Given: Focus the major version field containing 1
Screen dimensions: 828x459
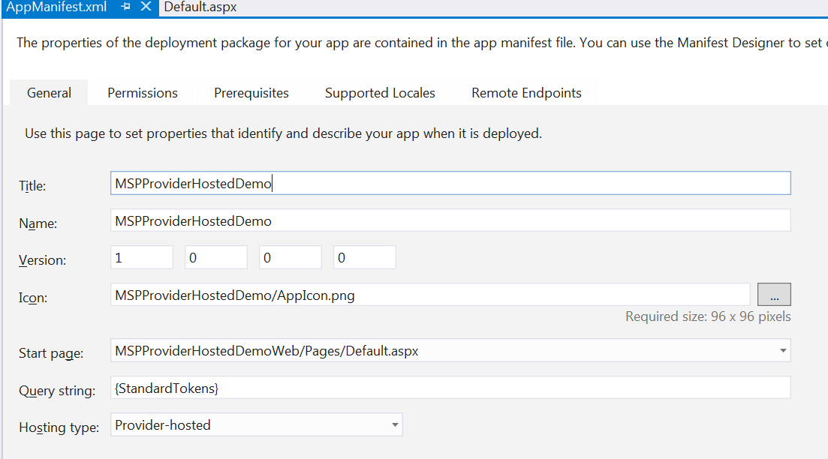Looking at the screenshot, I should (x=142, y=257).
